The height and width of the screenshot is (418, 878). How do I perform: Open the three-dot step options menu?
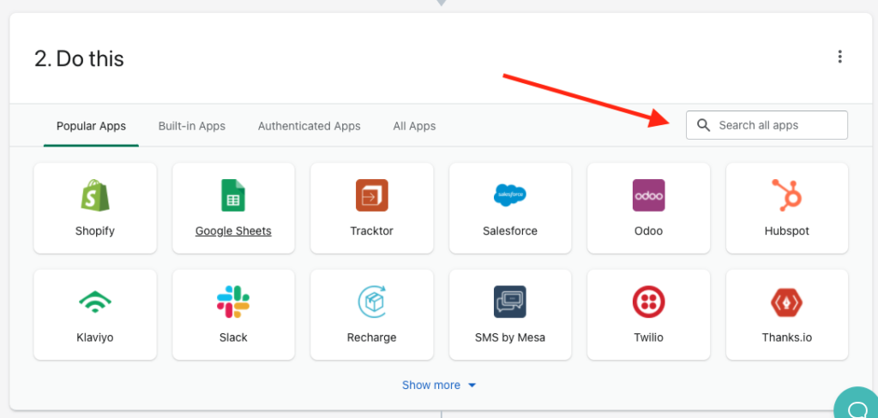(839, 57)
